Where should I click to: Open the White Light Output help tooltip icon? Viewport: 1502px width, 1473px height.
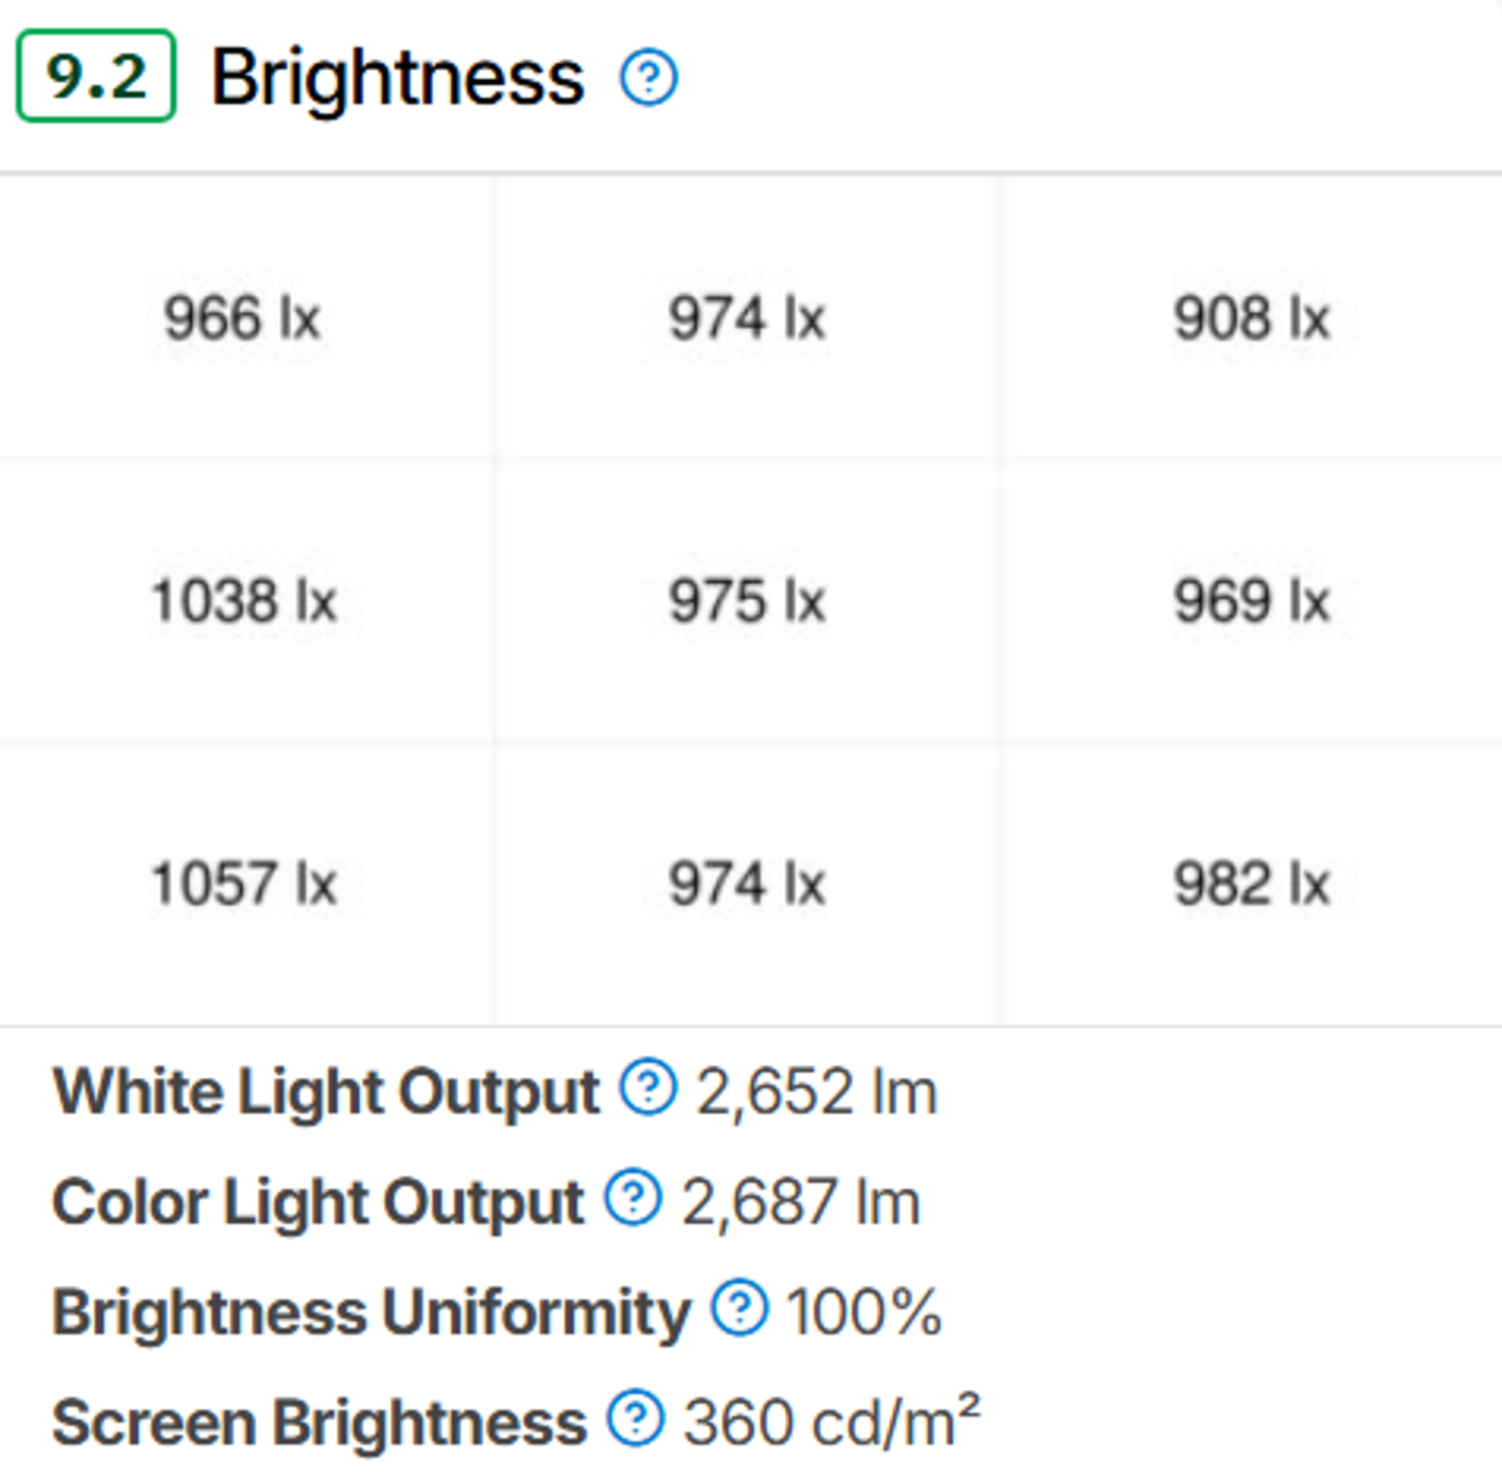tap(648, 1087)
